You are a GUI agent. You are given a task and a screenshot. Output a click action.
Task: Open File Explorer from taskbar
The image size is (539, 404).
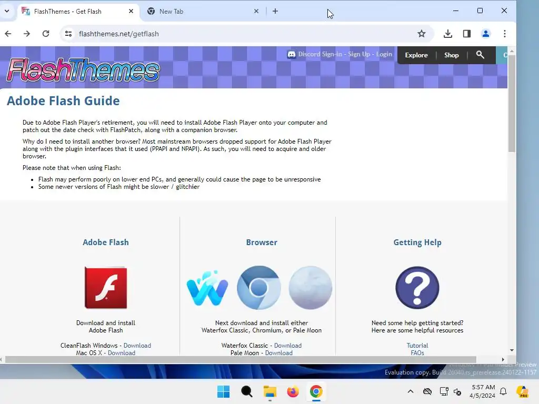(270, 391)
